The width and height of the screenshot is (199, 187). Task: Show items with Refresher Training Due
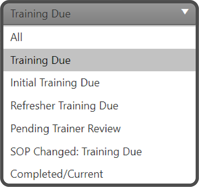click(64, 105)
